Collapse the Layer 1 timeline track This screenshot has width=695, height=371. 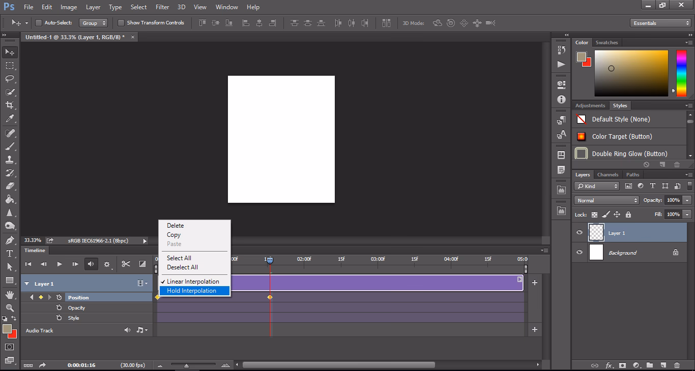coord(26,284)
